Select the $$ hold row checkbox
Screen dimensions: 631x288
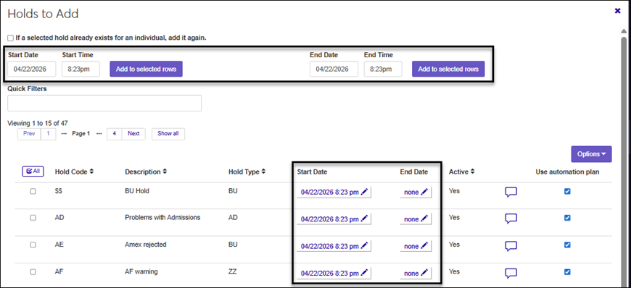click(x=33, y=192)
